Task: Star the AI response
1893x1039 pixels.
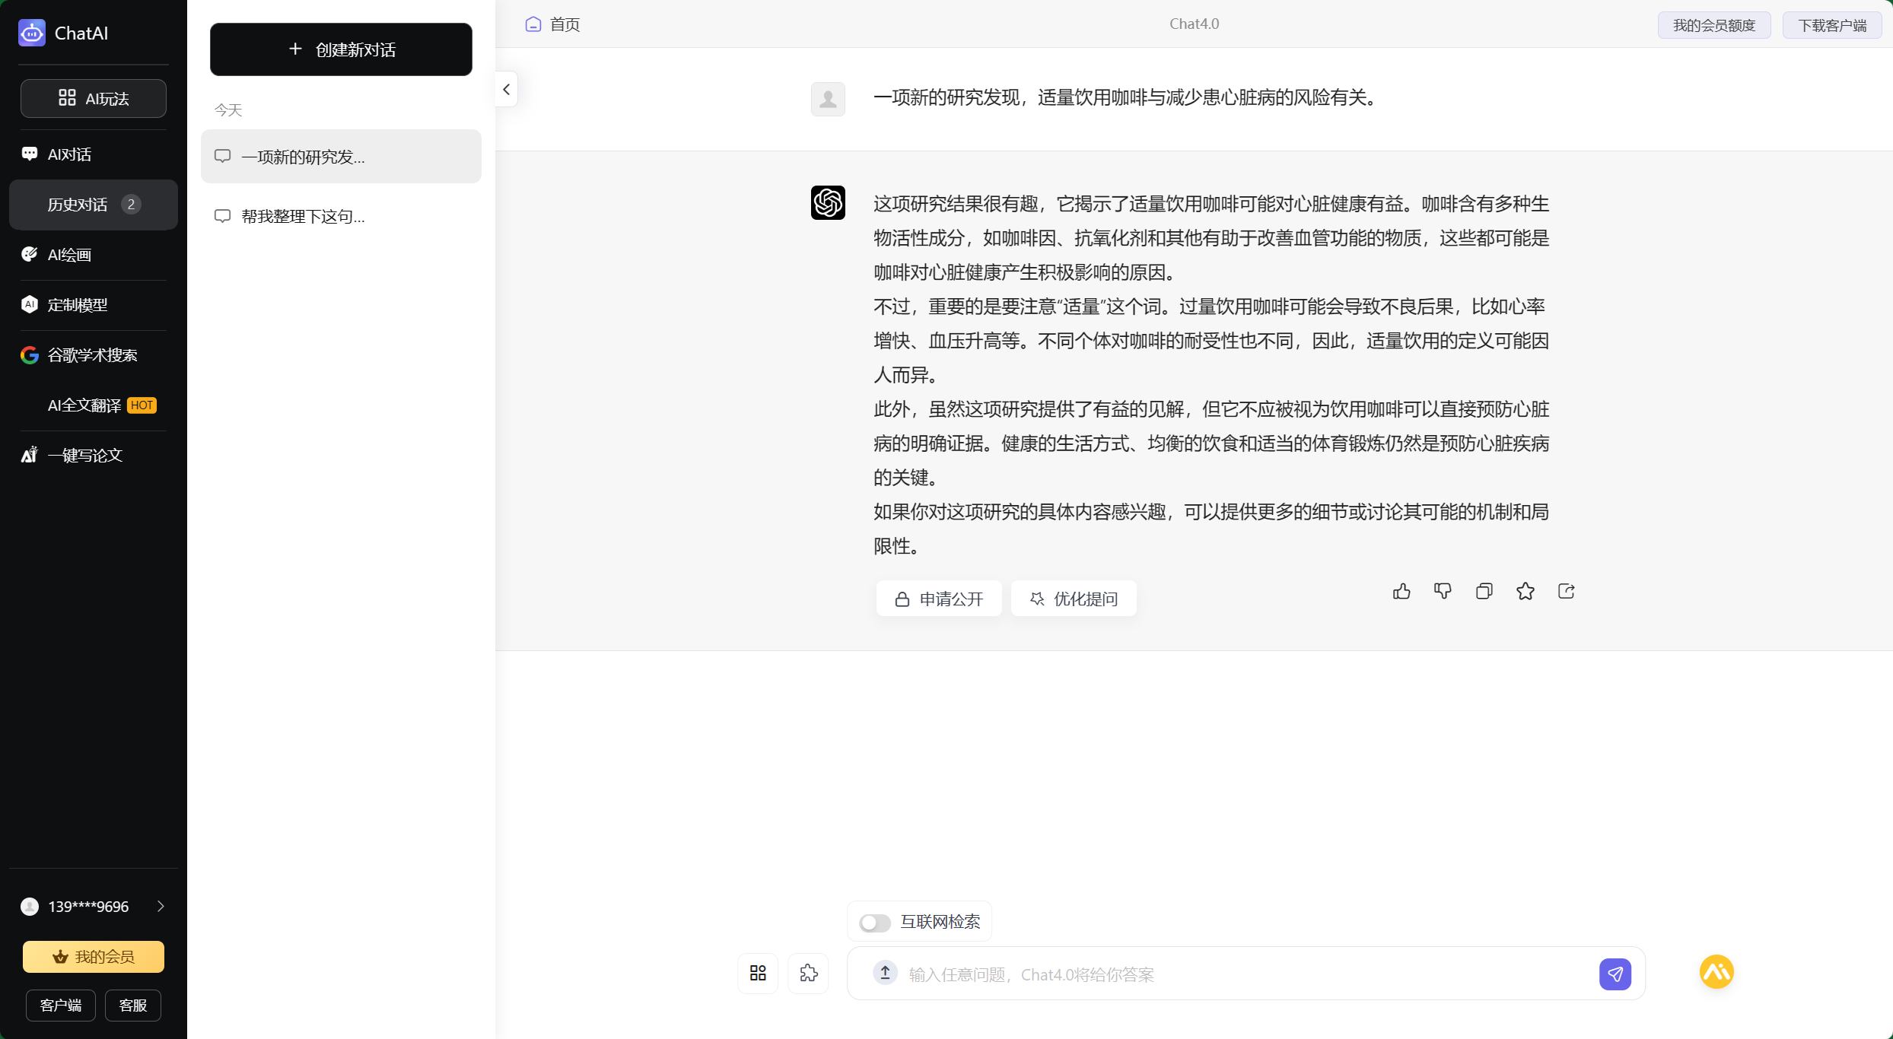Action: tap(1525, 591)
